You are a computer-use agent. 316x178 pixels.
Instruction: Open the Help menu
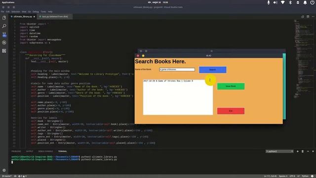coord(50,12)
